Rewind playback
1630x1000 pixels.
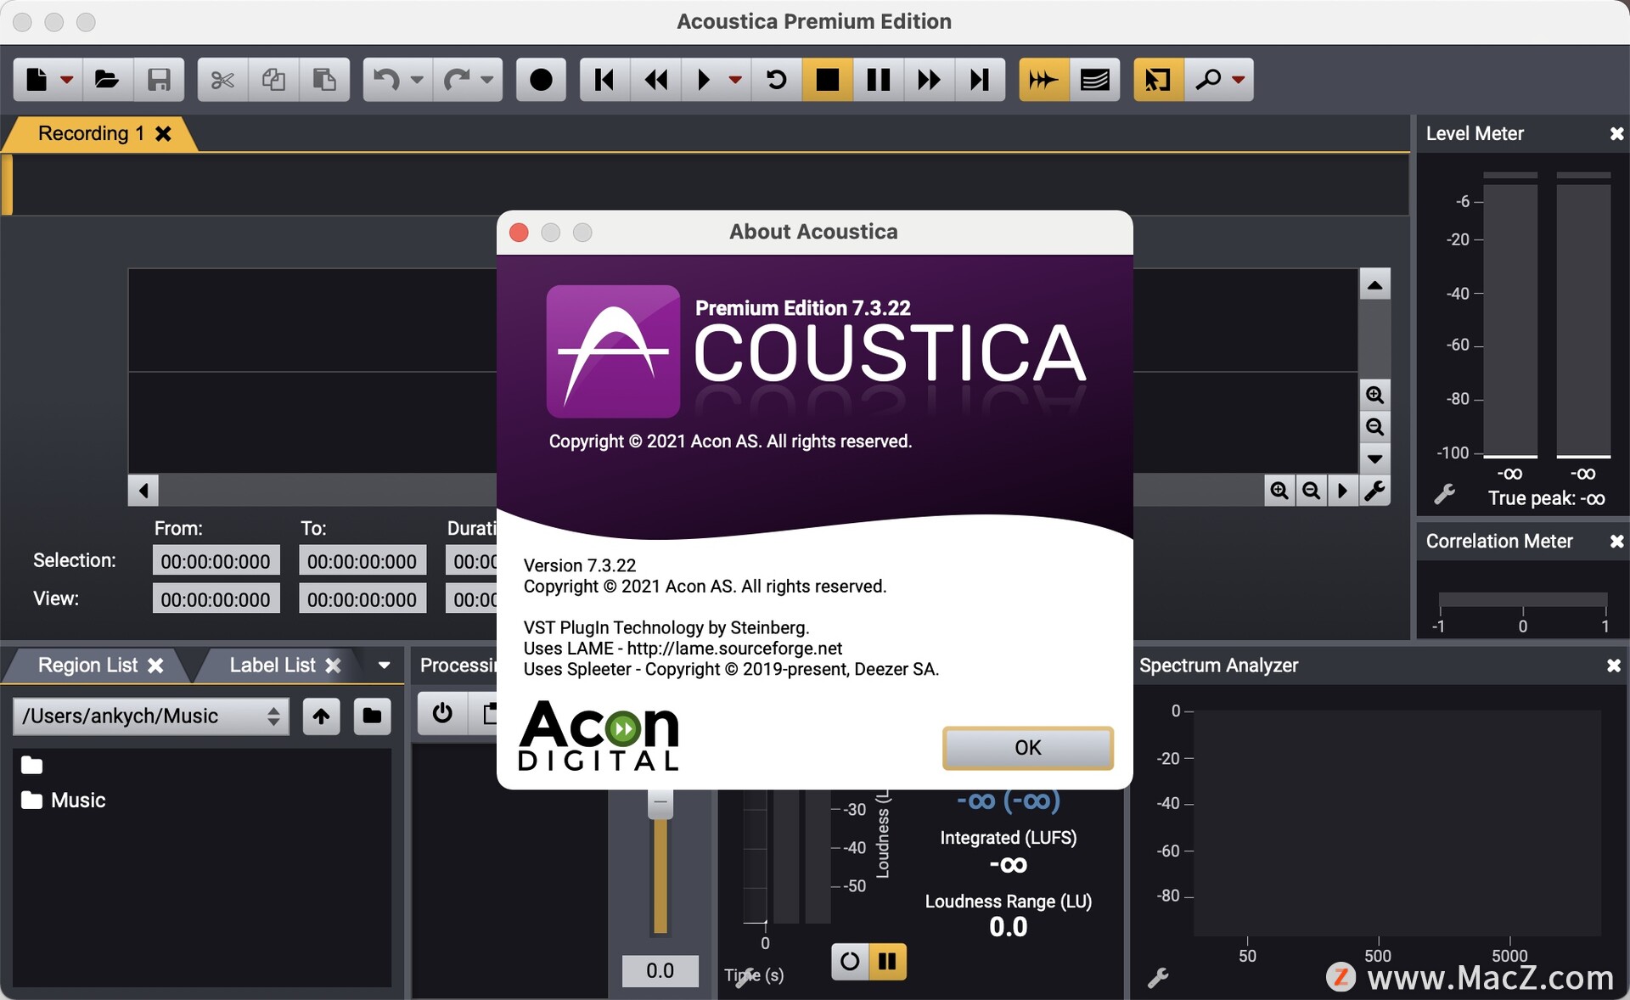click(x=656, y=80)
